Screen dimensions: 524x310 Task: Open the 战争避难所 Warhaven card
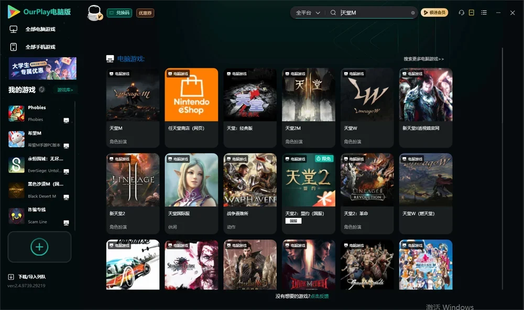pos(250,193)
